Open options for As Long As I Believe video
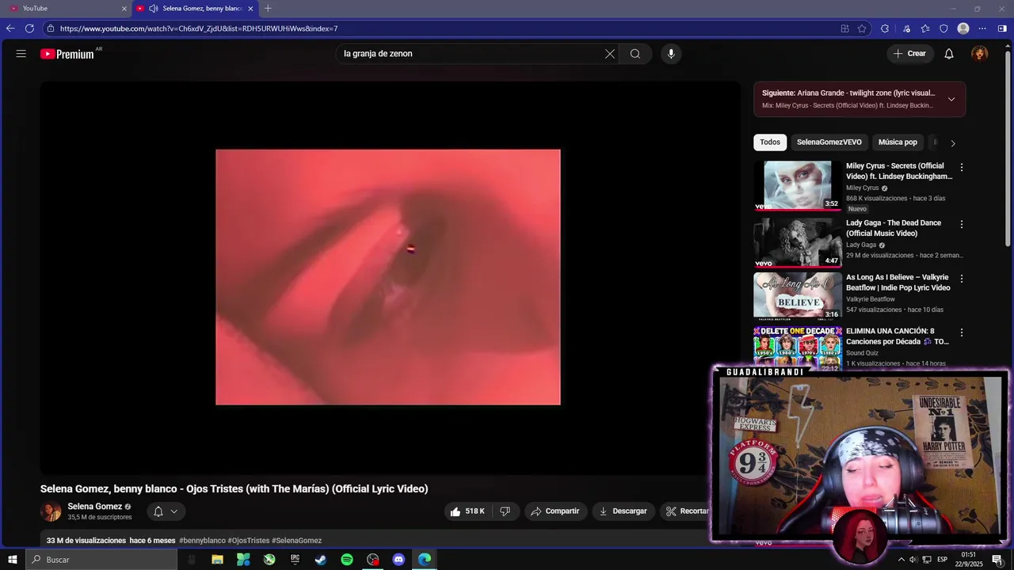Image resolution: width=1014 pixels, height=570 pixels. 962,279
